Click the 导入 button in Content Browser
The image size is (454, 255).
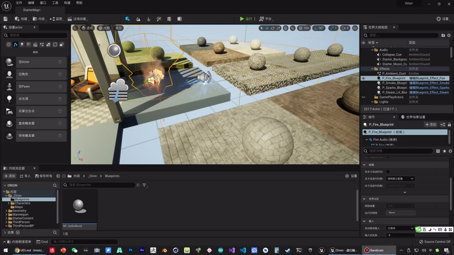25,176
